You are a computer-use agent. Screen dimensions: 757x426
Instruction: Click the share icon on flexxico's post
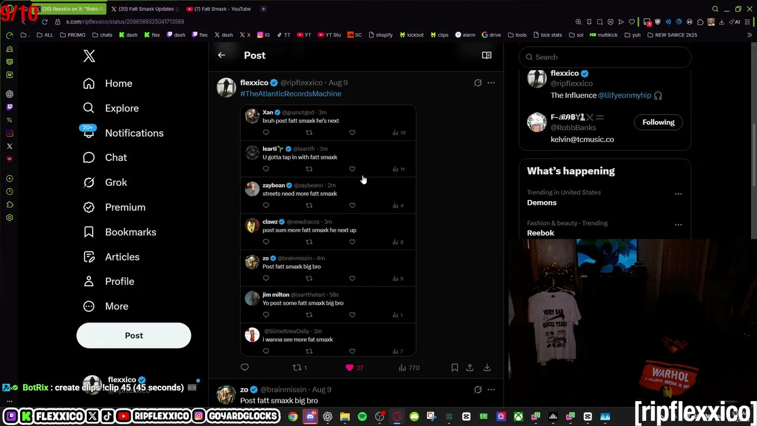[470, 367]
